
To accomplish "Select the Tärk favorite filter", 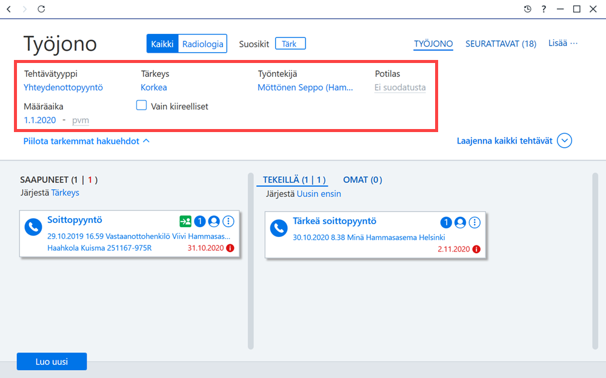I will point(290,44).
